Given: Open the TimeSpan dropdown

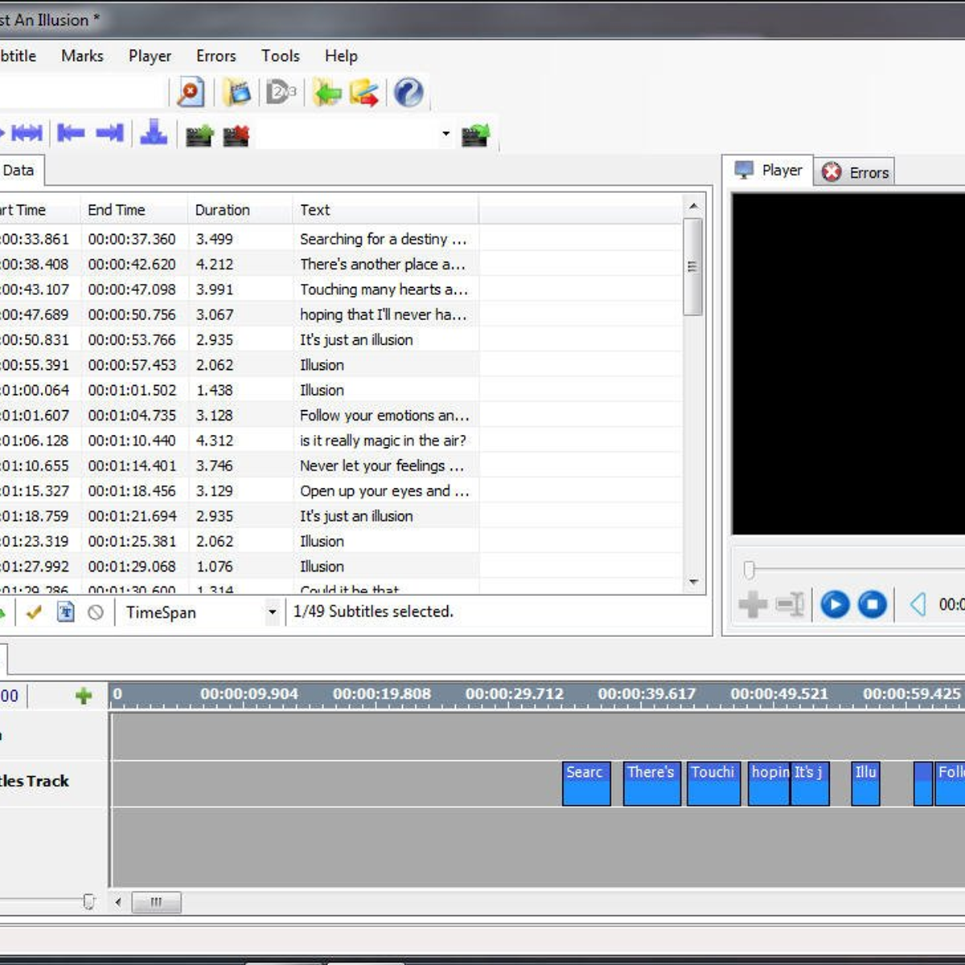Looking at the screenshot, I should point(272,613).
